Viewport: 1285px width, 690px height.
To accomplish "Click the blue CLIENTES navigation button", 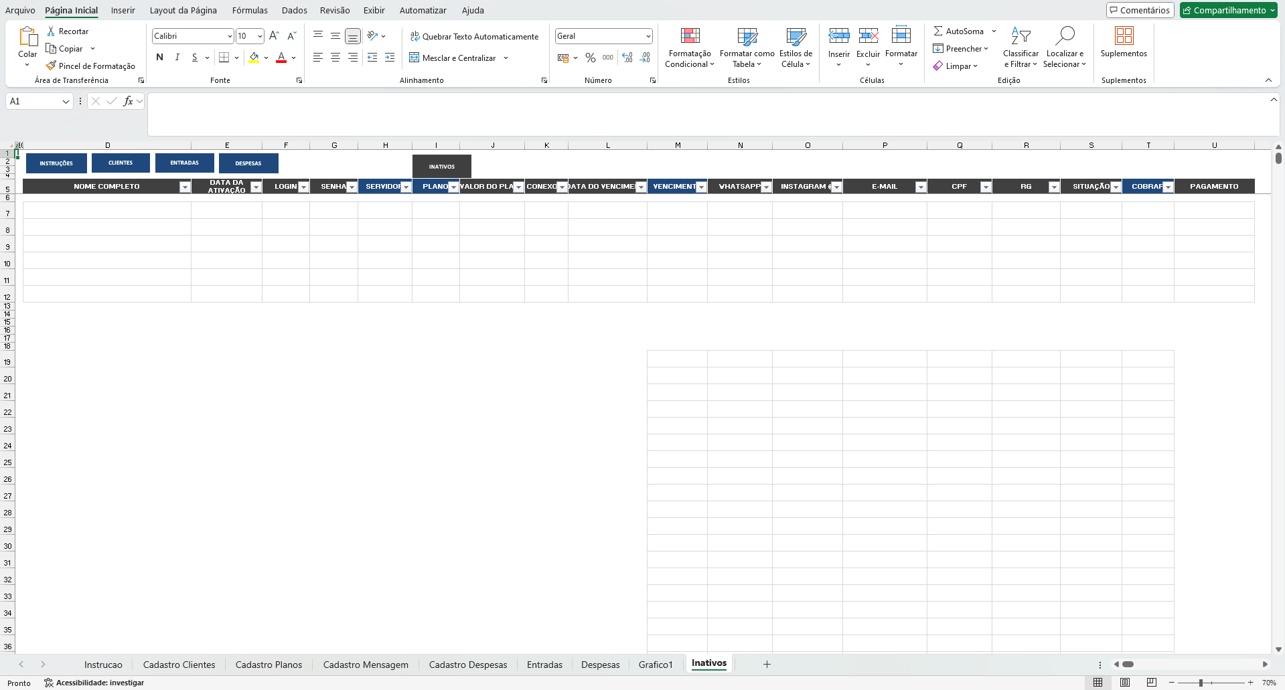I will point(121,163).
